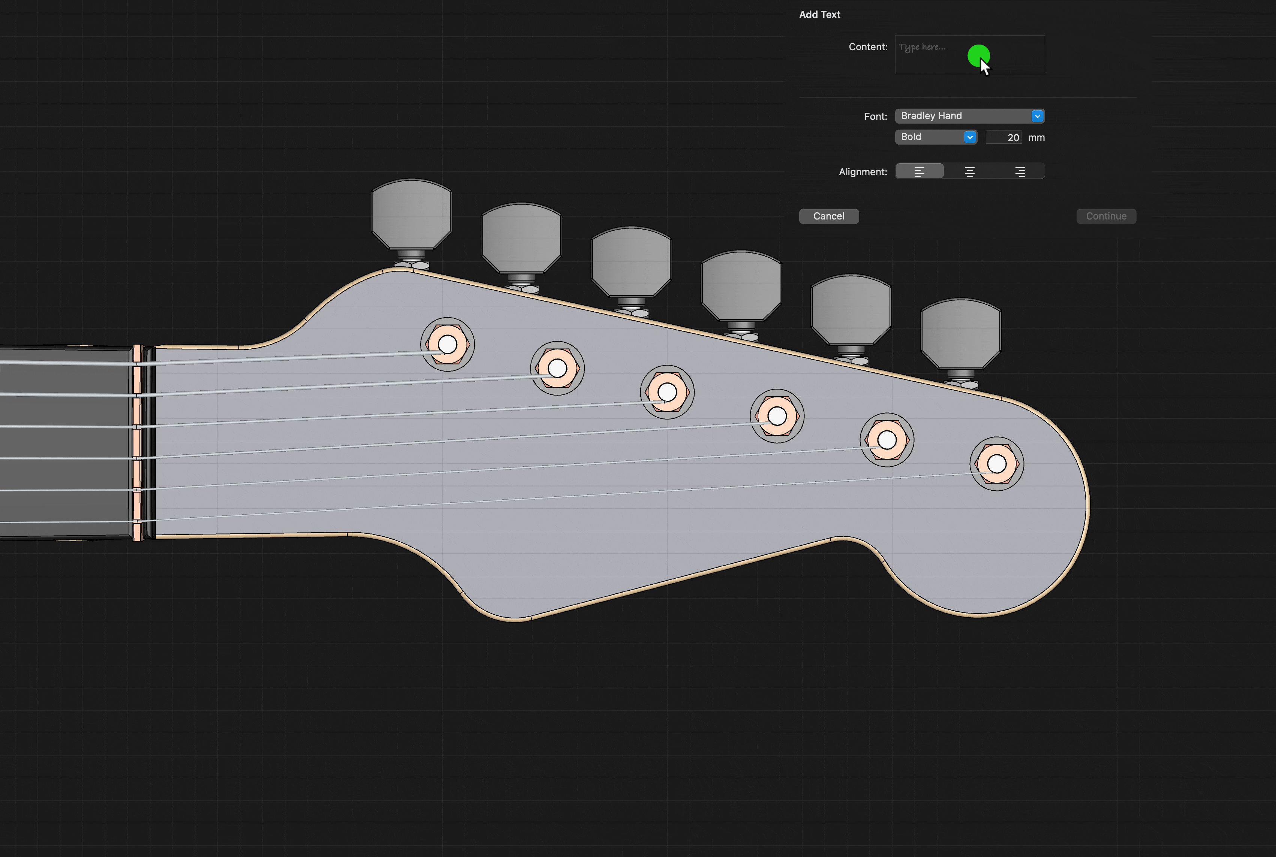Click the tuner post nearest the nut
Image resolution: width=1276 pixels, height=857 pixels.
click(448, 344)
